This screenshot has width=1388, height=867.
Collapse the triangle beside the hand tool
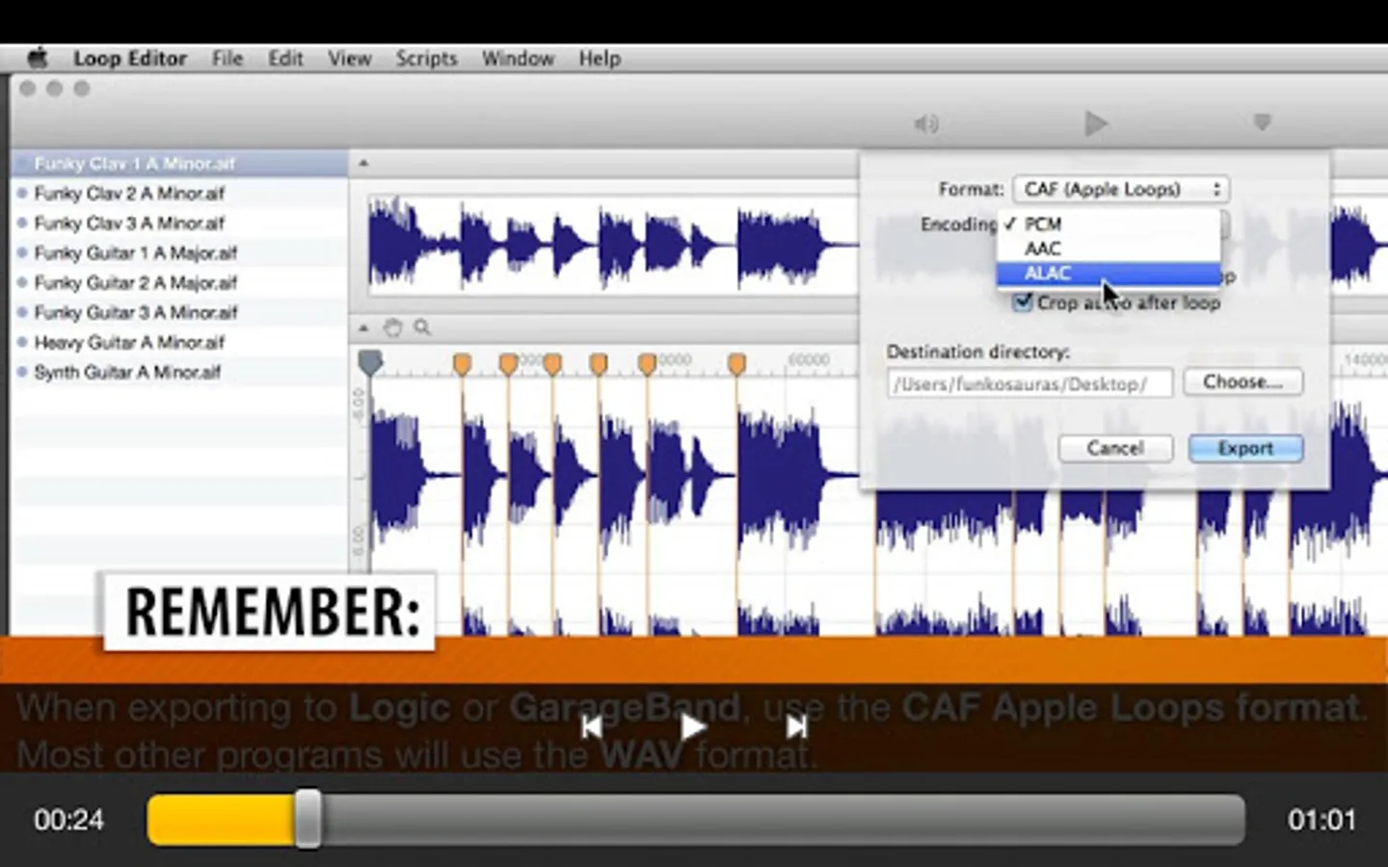(x=363, y=328)
